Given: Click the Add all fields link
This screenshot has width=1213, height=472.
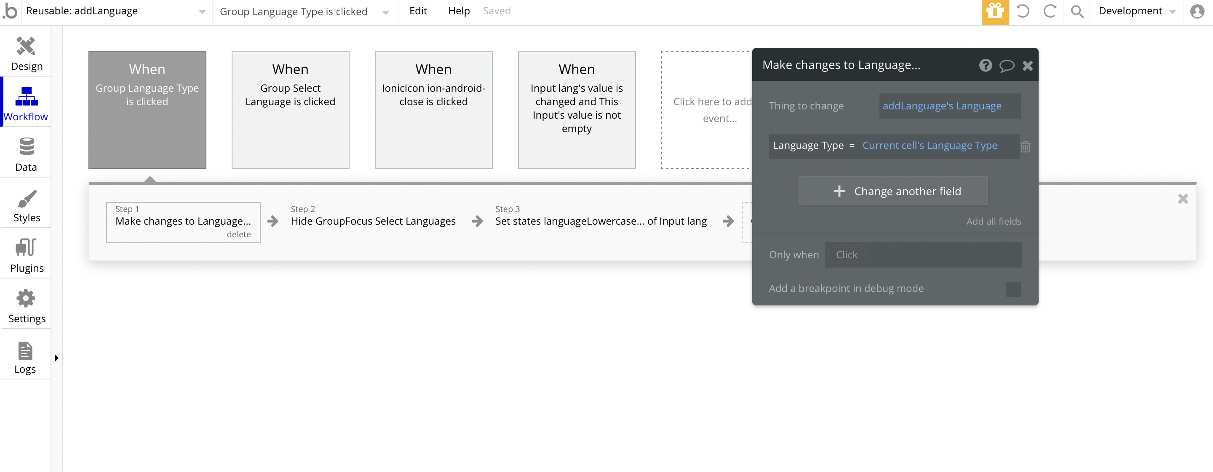Looking at the screenshot, I should click(994, 221).
